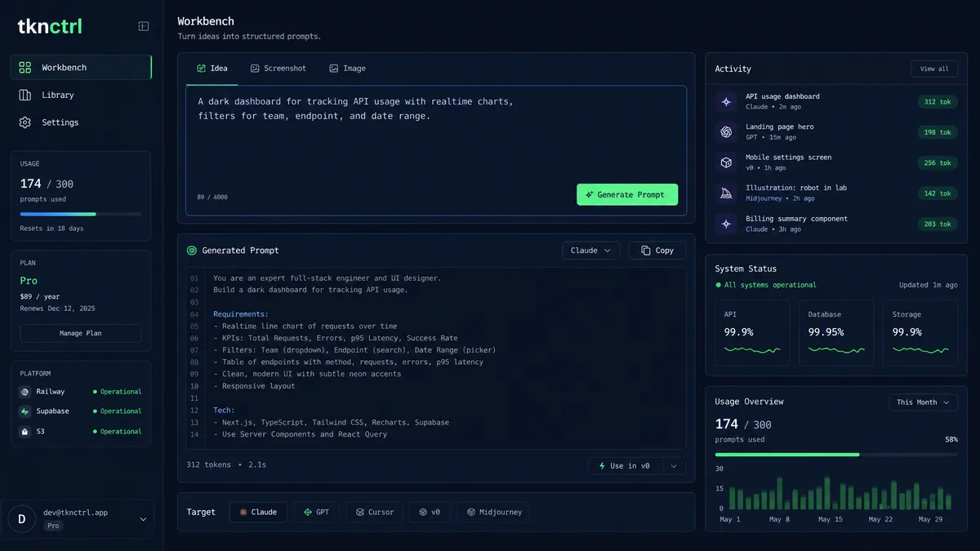Click the Settings gear icon
The width and height of the screenshot is (980, 551).
pos(25,122)
